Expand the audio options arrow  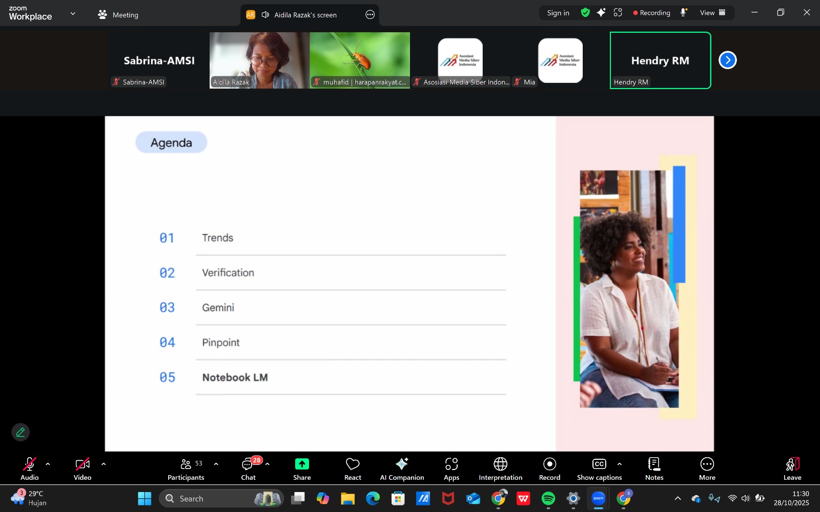tap(48, 464)
